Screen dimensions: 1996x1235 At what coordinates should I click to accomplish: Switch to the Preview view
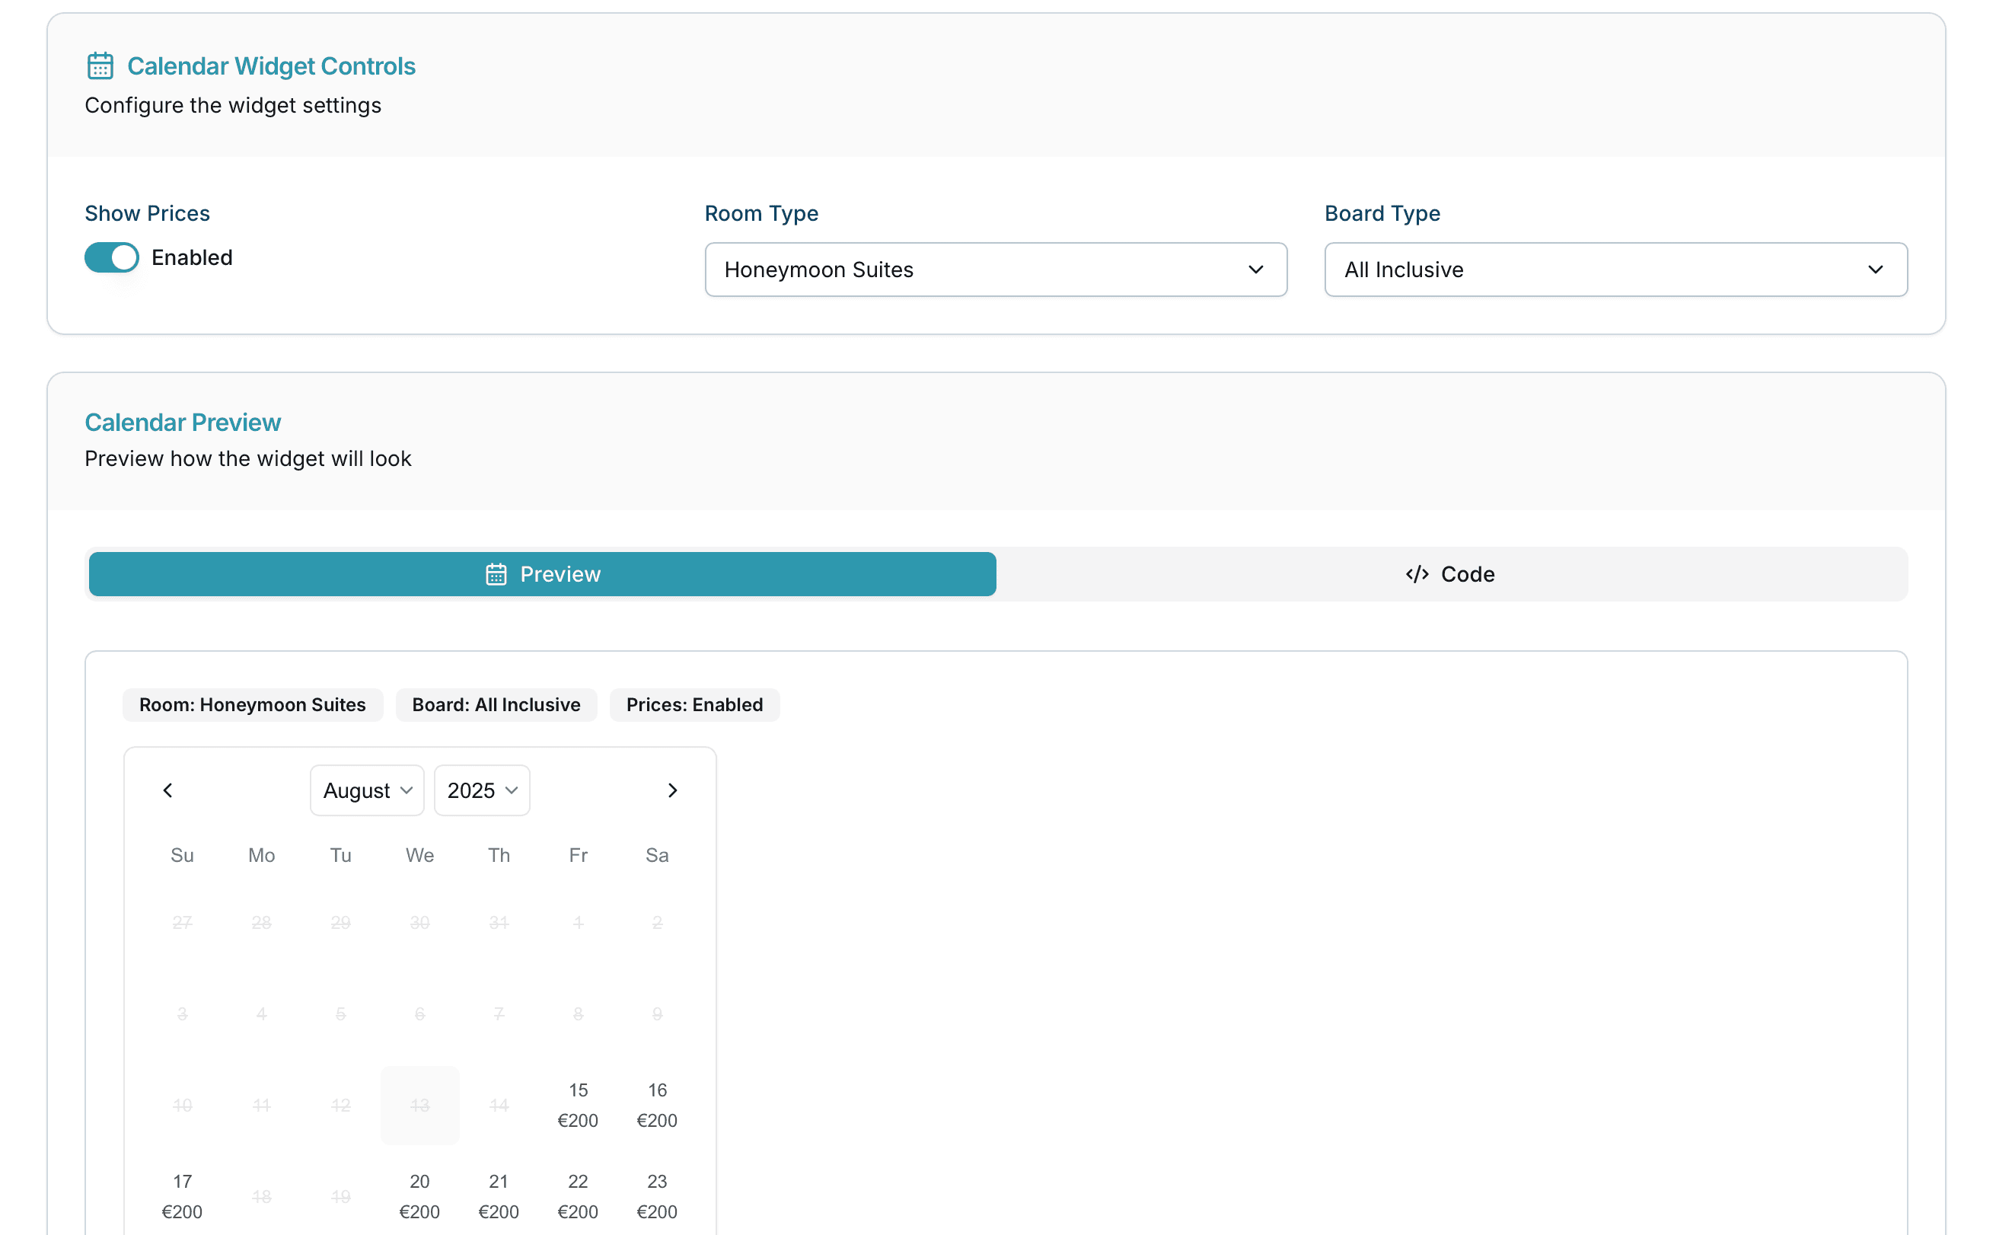pos(541,574)
